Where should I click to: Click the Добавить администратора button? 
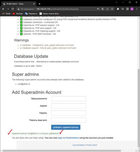(66, 127)
